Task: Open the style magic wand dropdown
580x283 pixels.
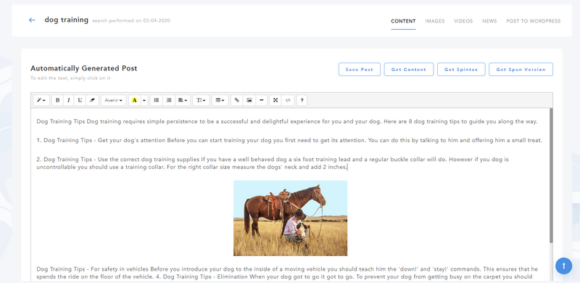Action: pyautogui.click(x=41, y=100)
